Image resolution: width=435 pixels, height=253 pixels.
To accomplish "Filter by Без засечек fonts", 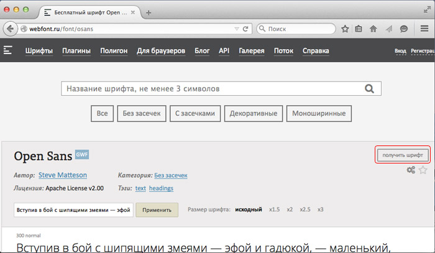I will tap(142, 114).
